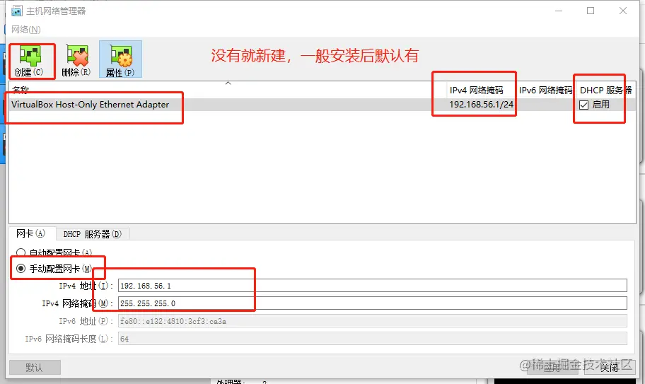Viewport: 645px width, 384px height.
Task: Toggle the DHCP server 启用 checkbox
Action: tap(583, 105)
